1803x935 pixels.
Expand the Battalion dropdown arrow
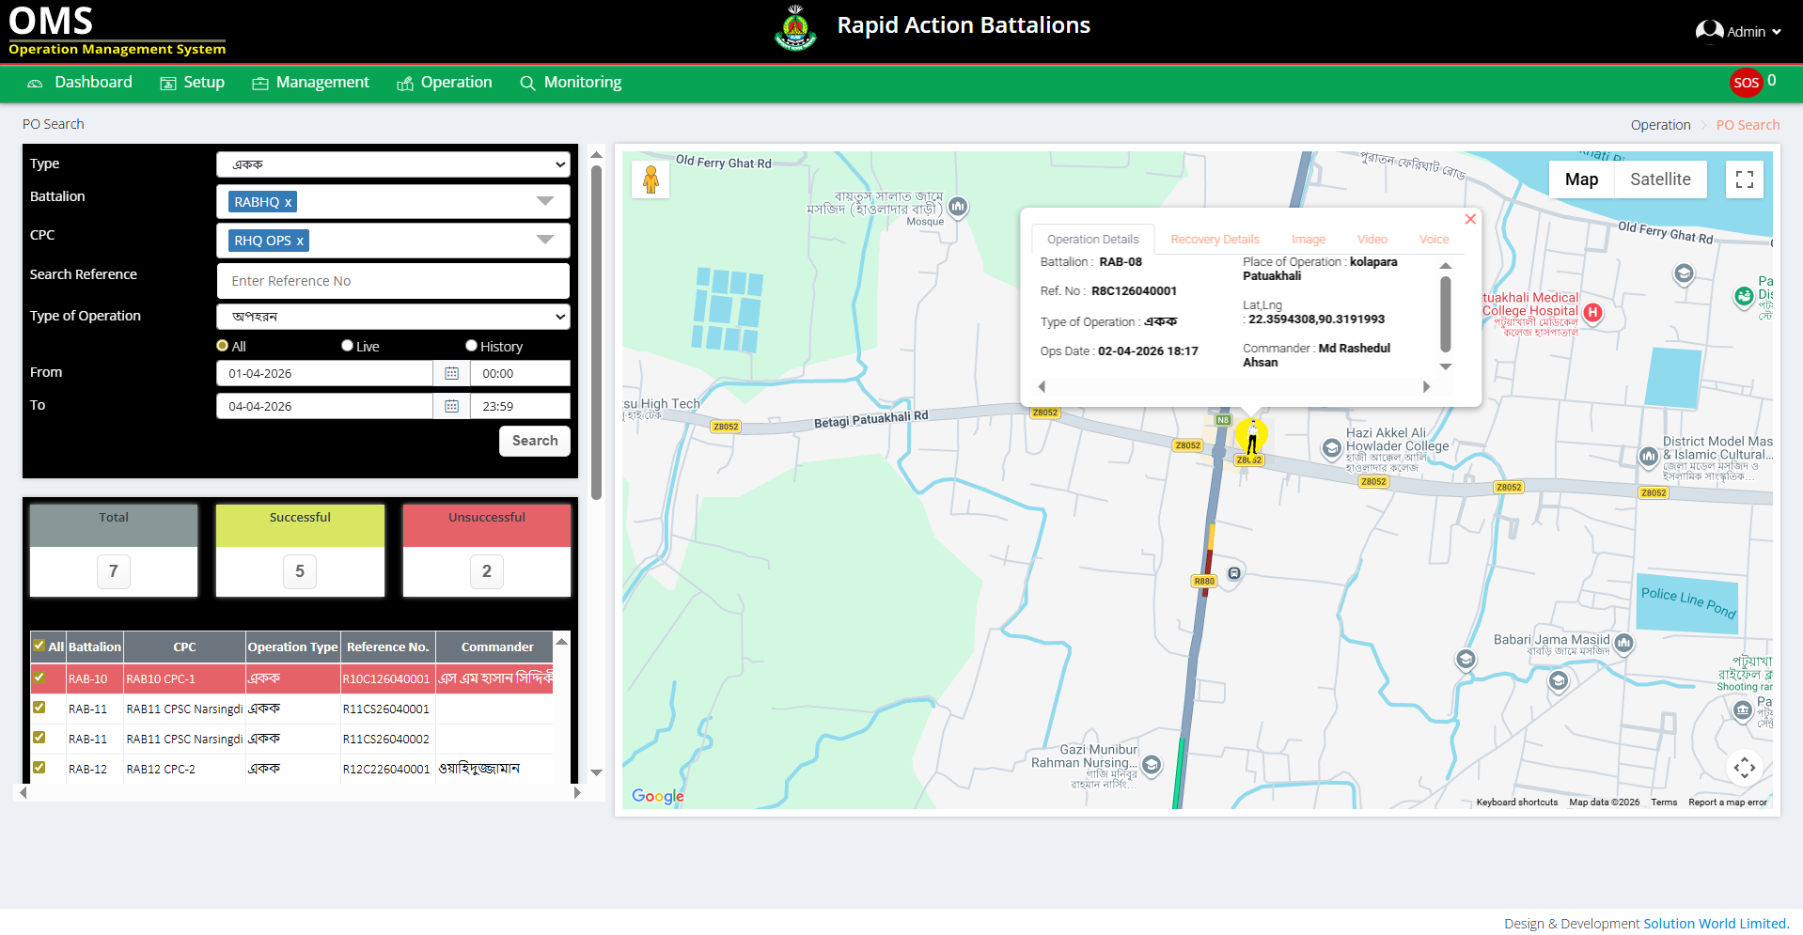544,202
